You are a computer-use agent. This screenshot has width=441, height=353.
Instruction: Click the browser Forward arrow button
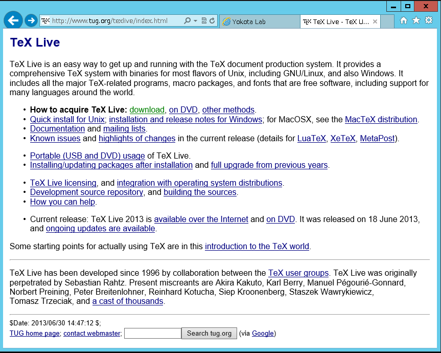[x=31, y=20]
